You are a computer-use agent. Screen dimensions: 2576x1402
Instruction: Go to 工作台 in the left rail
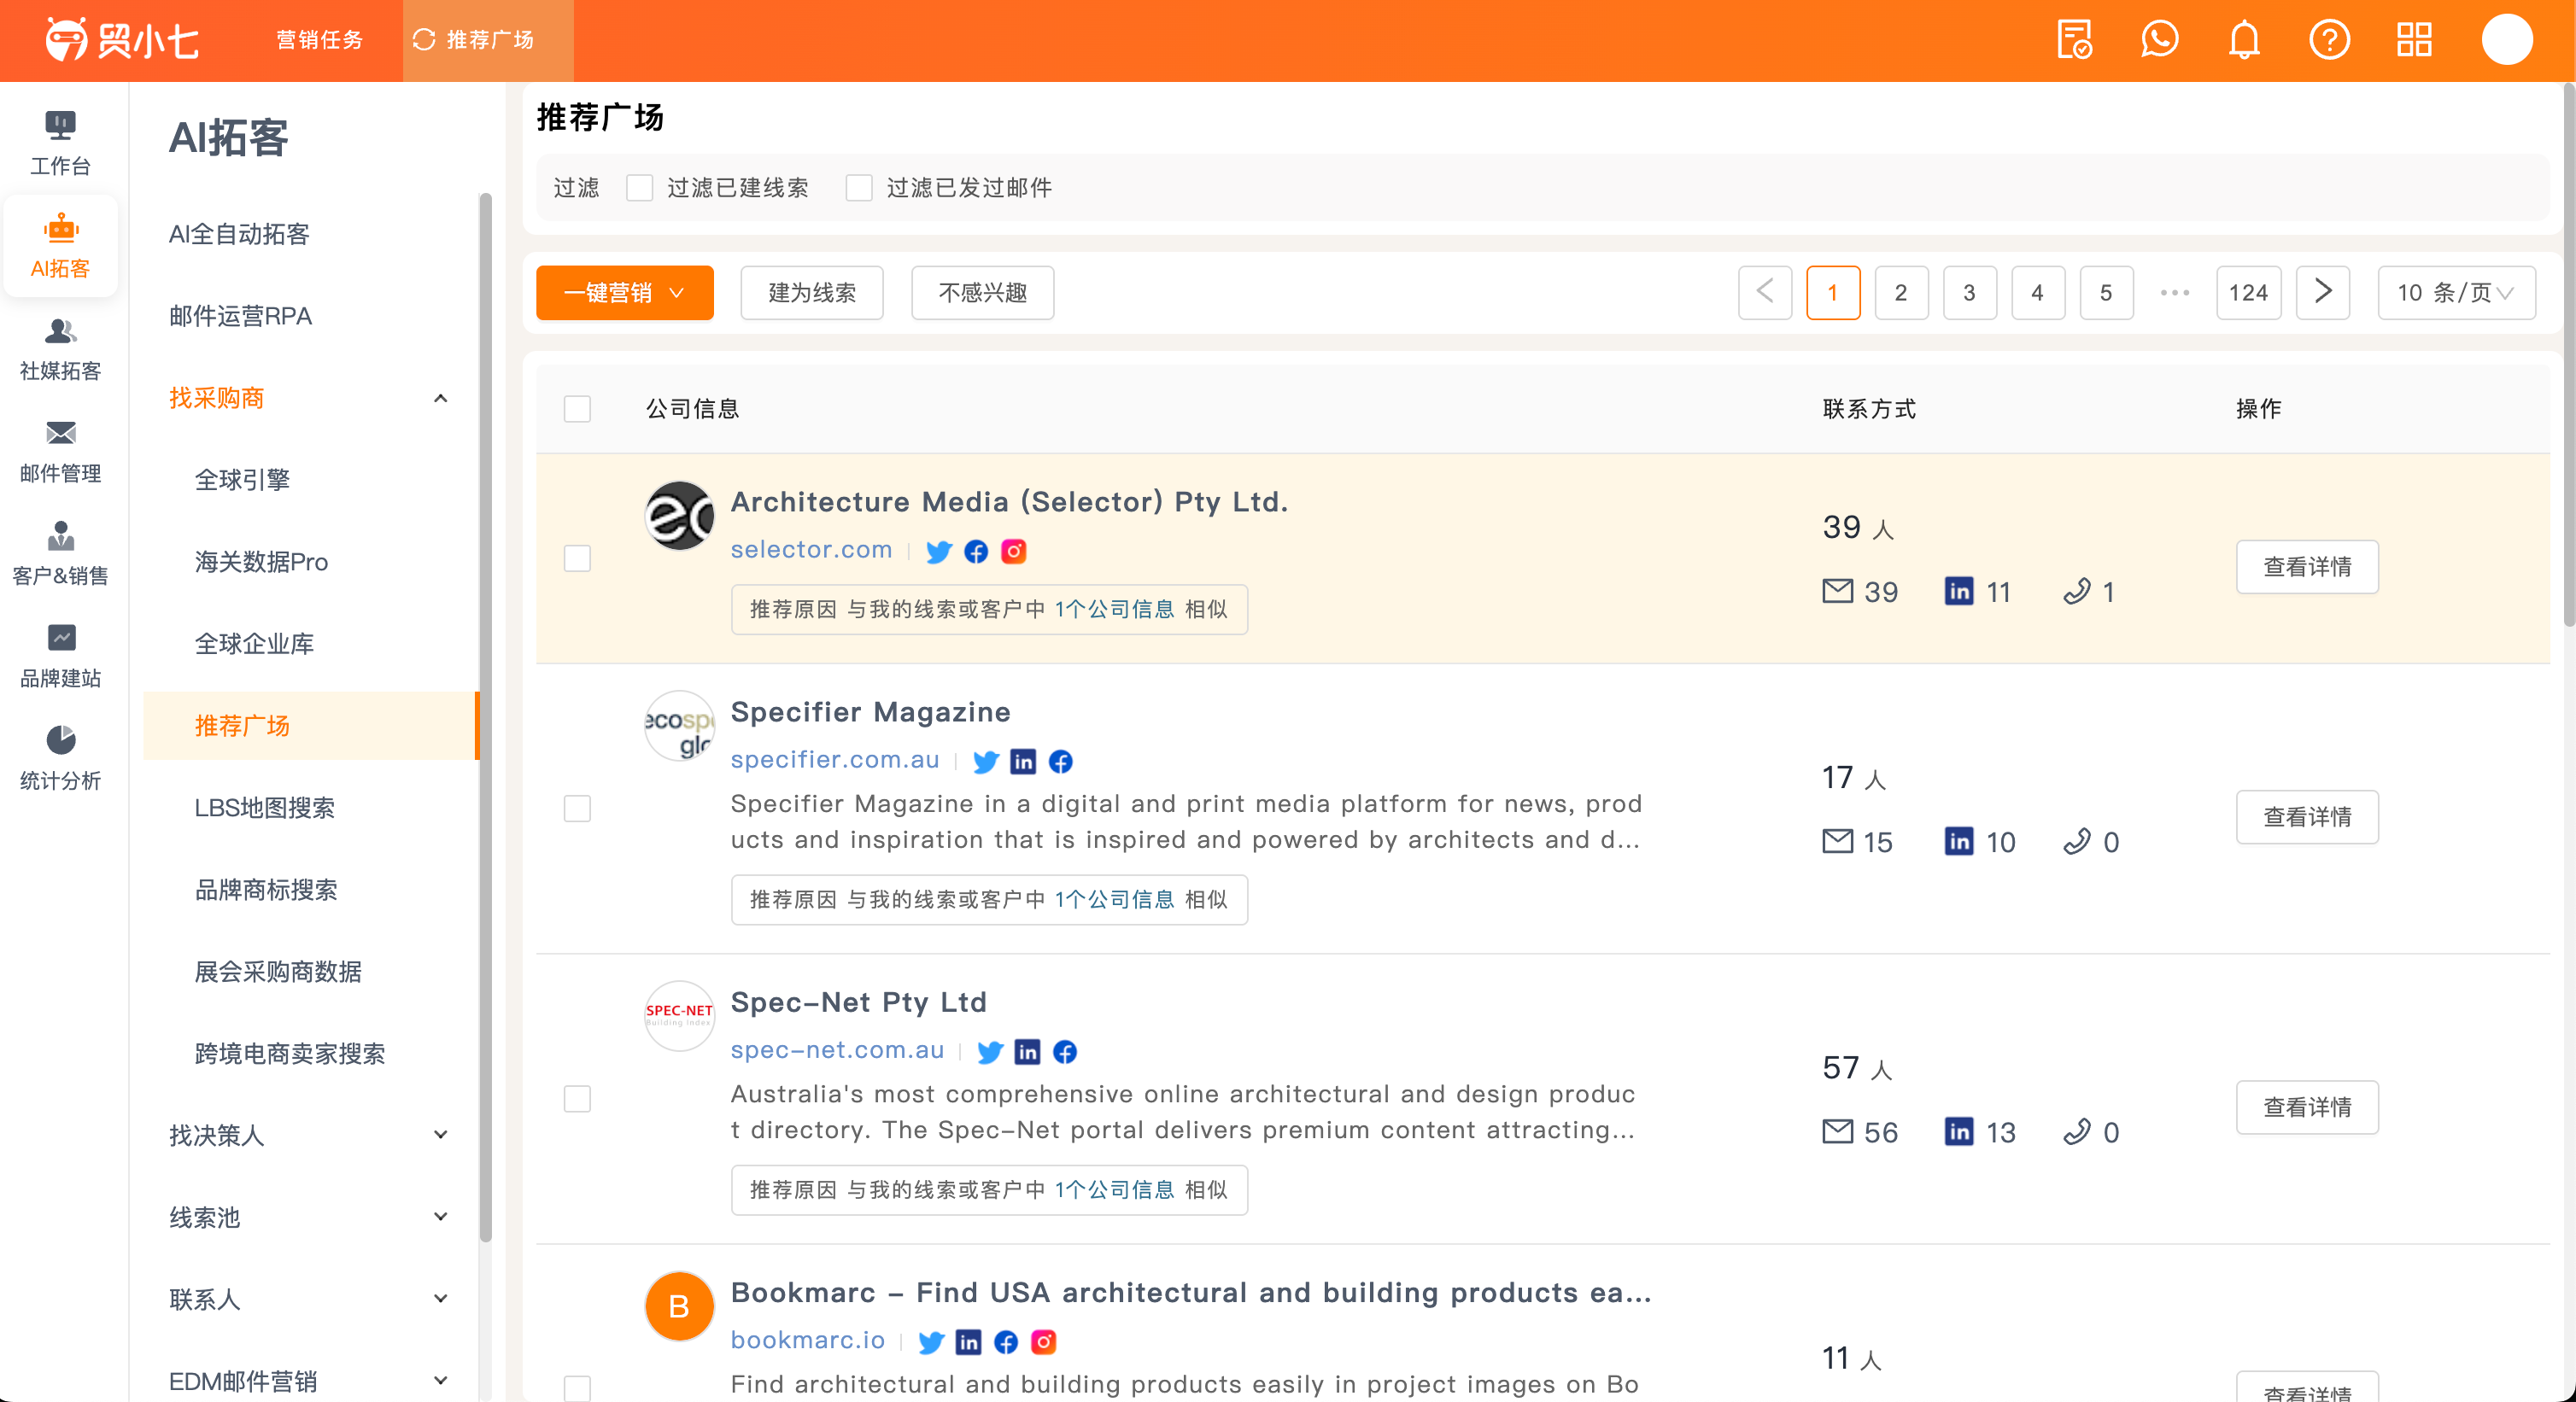pos(60,143)
